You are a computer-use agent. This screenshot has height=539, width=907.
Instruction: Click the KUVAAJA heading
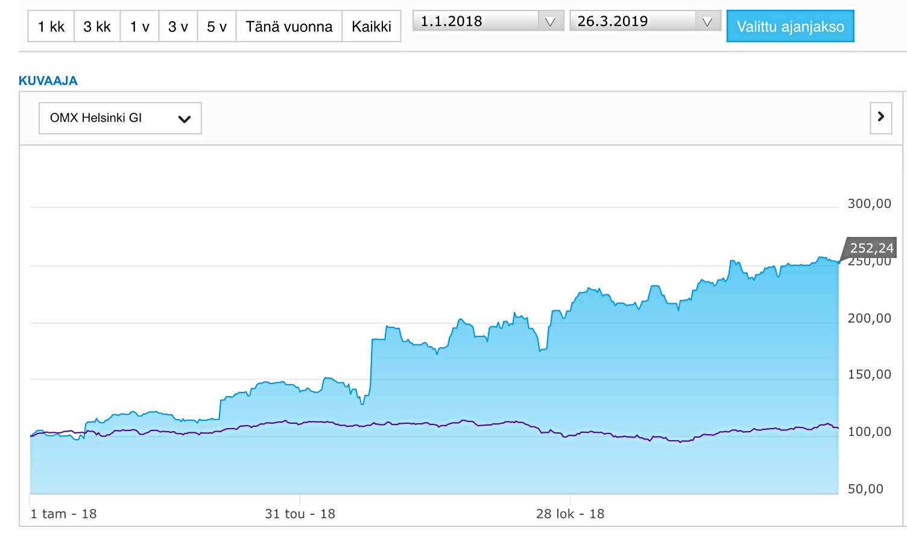pos(48,81)
